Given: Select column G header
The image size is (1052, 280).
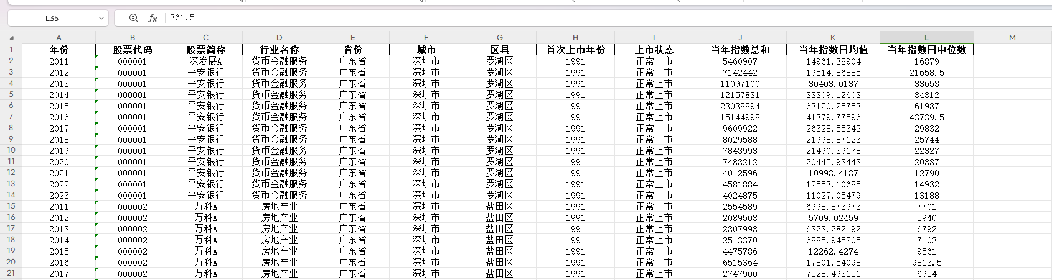Looking at the screenshot, I should 500,37.
